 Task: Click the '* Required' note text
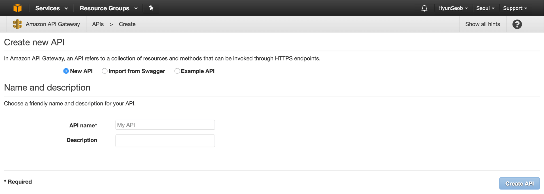click(x=18, y=182)
